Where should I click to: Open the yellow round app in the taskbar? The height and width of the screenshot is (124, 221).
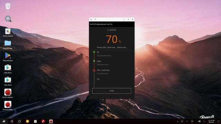pyautogui.click(x=28, y=121)
